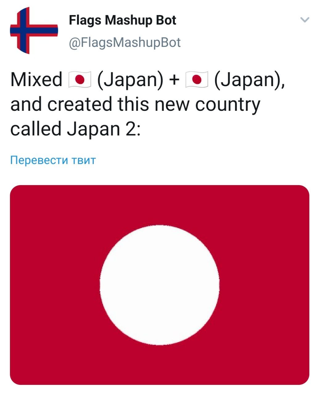
Task: Click the plus sign between the flags
Action: [x=174, y=80]
